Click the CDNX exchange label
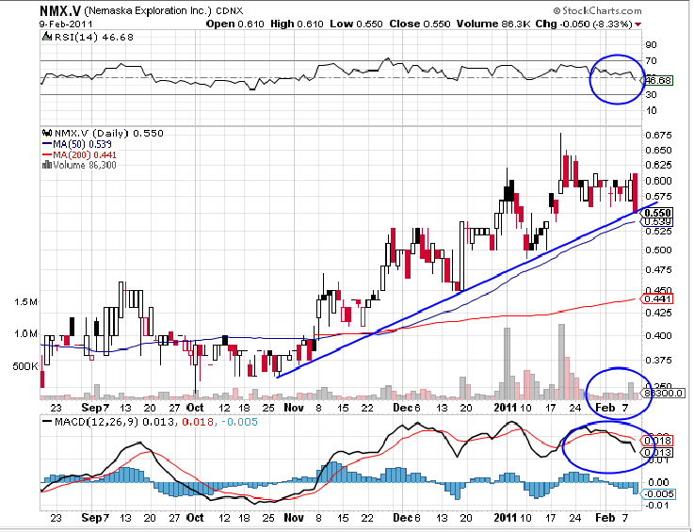The image size is (694, 532). point(229,11)
